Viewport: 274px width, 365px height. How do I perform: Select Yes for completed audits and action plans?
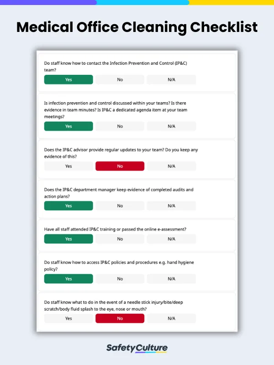(x=68, y=206)
